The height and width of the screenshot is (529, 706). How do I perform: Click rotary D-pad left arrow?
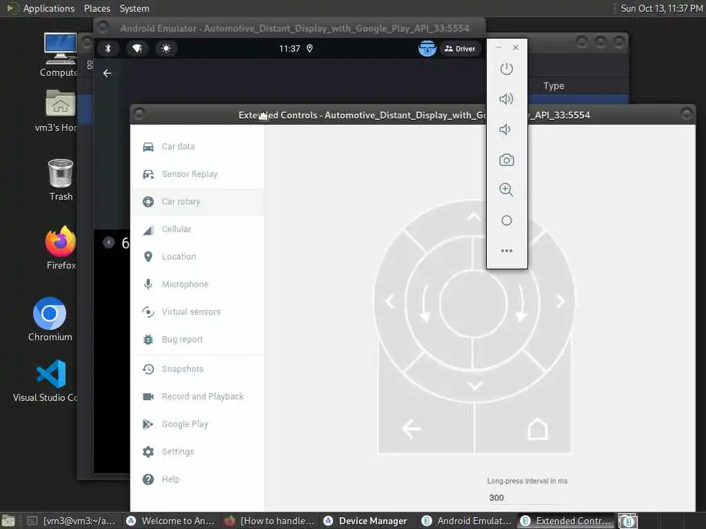pos(390,301)
